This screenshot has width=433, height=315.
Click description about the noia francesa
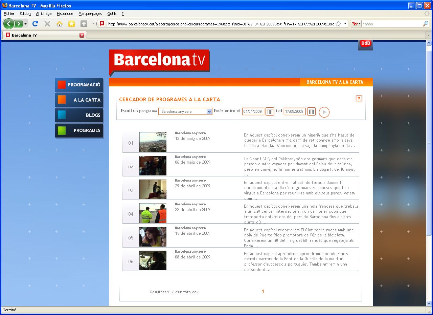pyautogui.click(x=301, y=214)
